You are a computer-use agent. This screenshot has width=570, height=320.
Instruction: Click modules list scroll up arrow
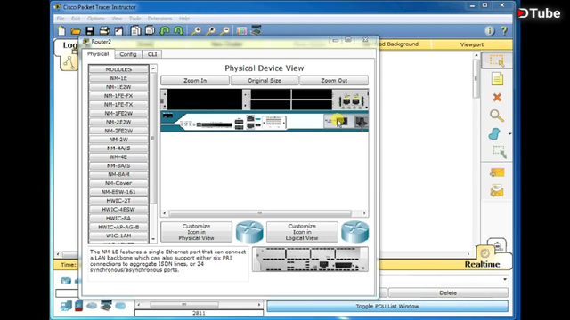coord(153,68)
